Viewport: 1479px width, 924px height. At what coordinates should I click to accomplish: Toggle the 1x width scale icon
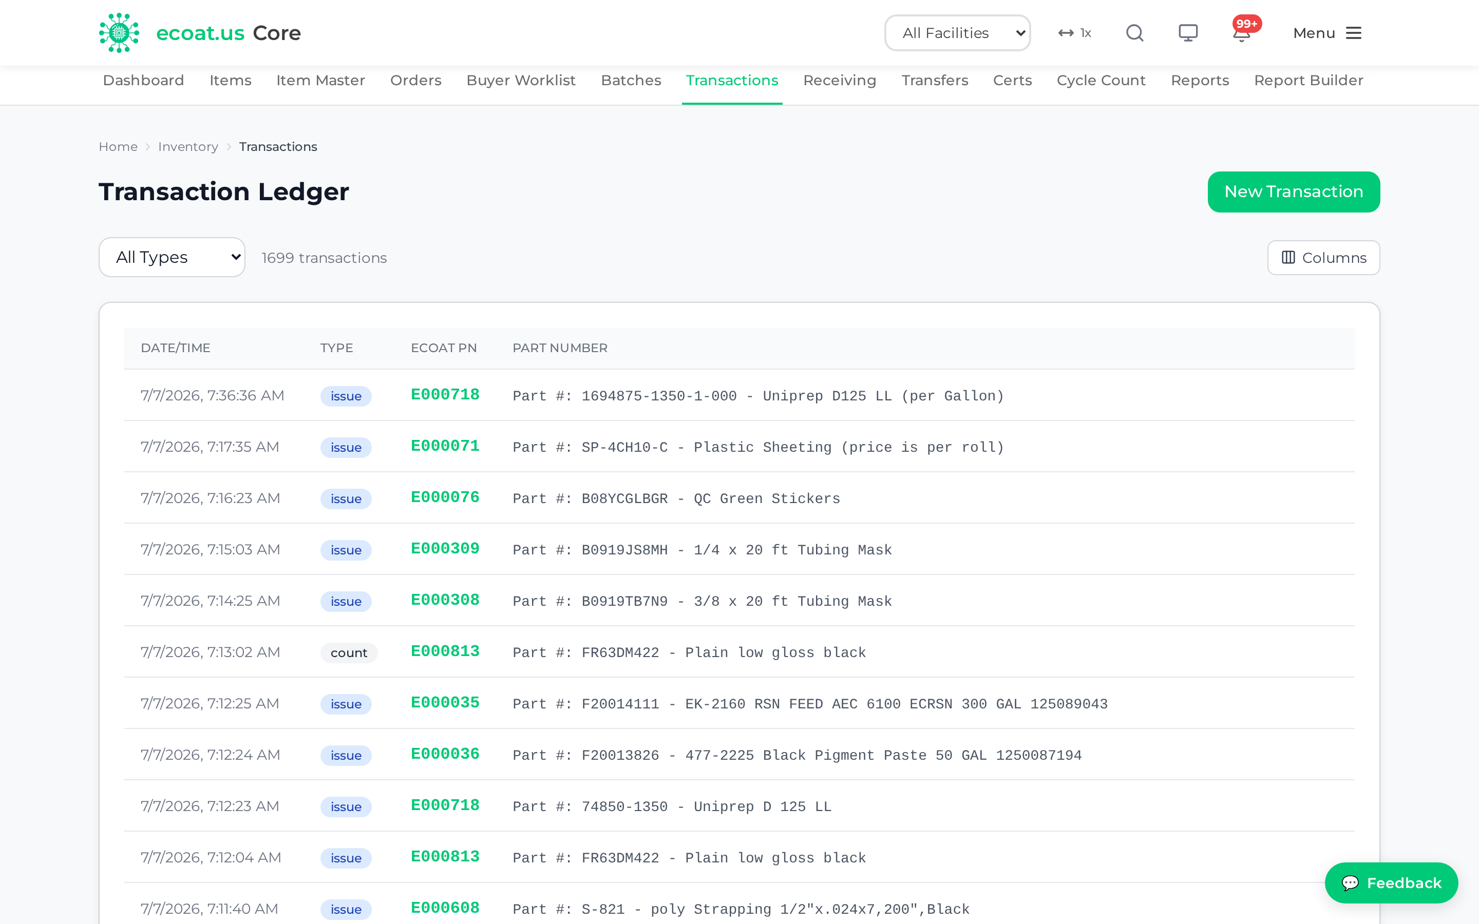click(x=1074, y=33)
